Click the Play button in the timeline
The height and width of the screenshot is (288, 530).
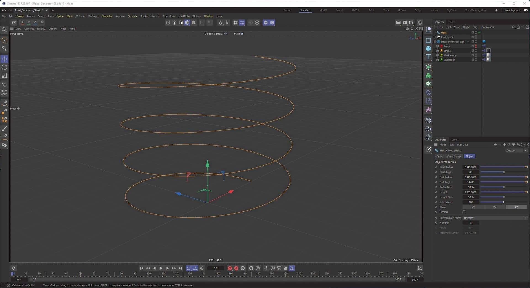[161, 268]
